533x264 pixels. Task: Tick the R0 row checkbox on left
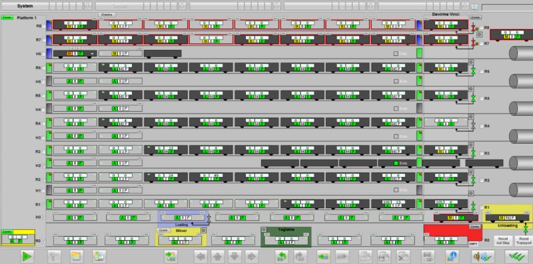click(43, 241)
